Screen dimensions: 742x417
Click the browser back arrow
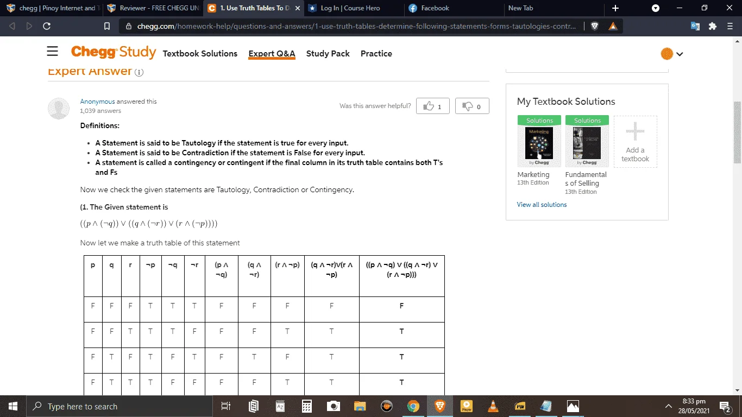(12, 26)
